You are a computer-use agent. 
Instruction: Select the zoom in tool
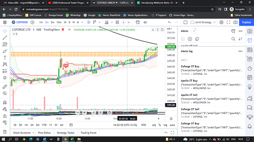click(5, 93)
